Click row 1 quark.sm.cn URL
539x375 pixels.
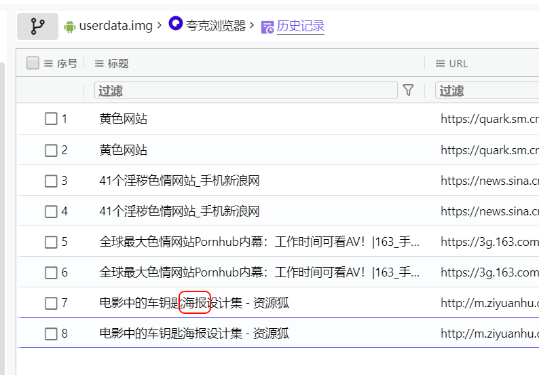pyautogui.click(x=490, y=119)
